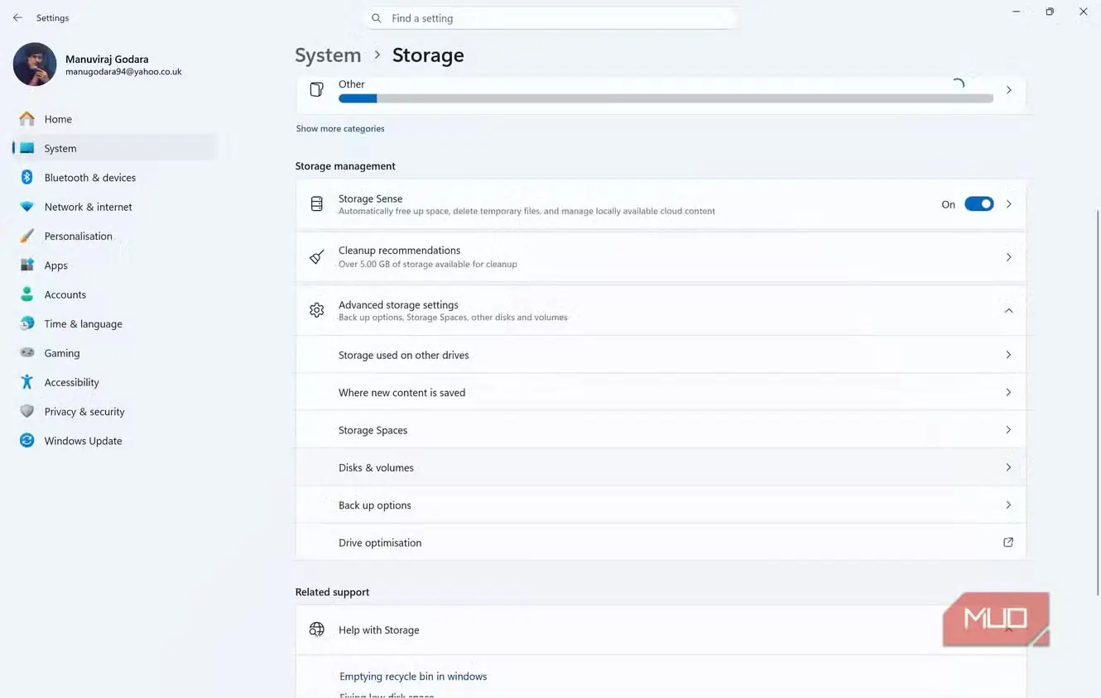1101x698 pixels.
Task: Open Back up options
Action: 661,505
